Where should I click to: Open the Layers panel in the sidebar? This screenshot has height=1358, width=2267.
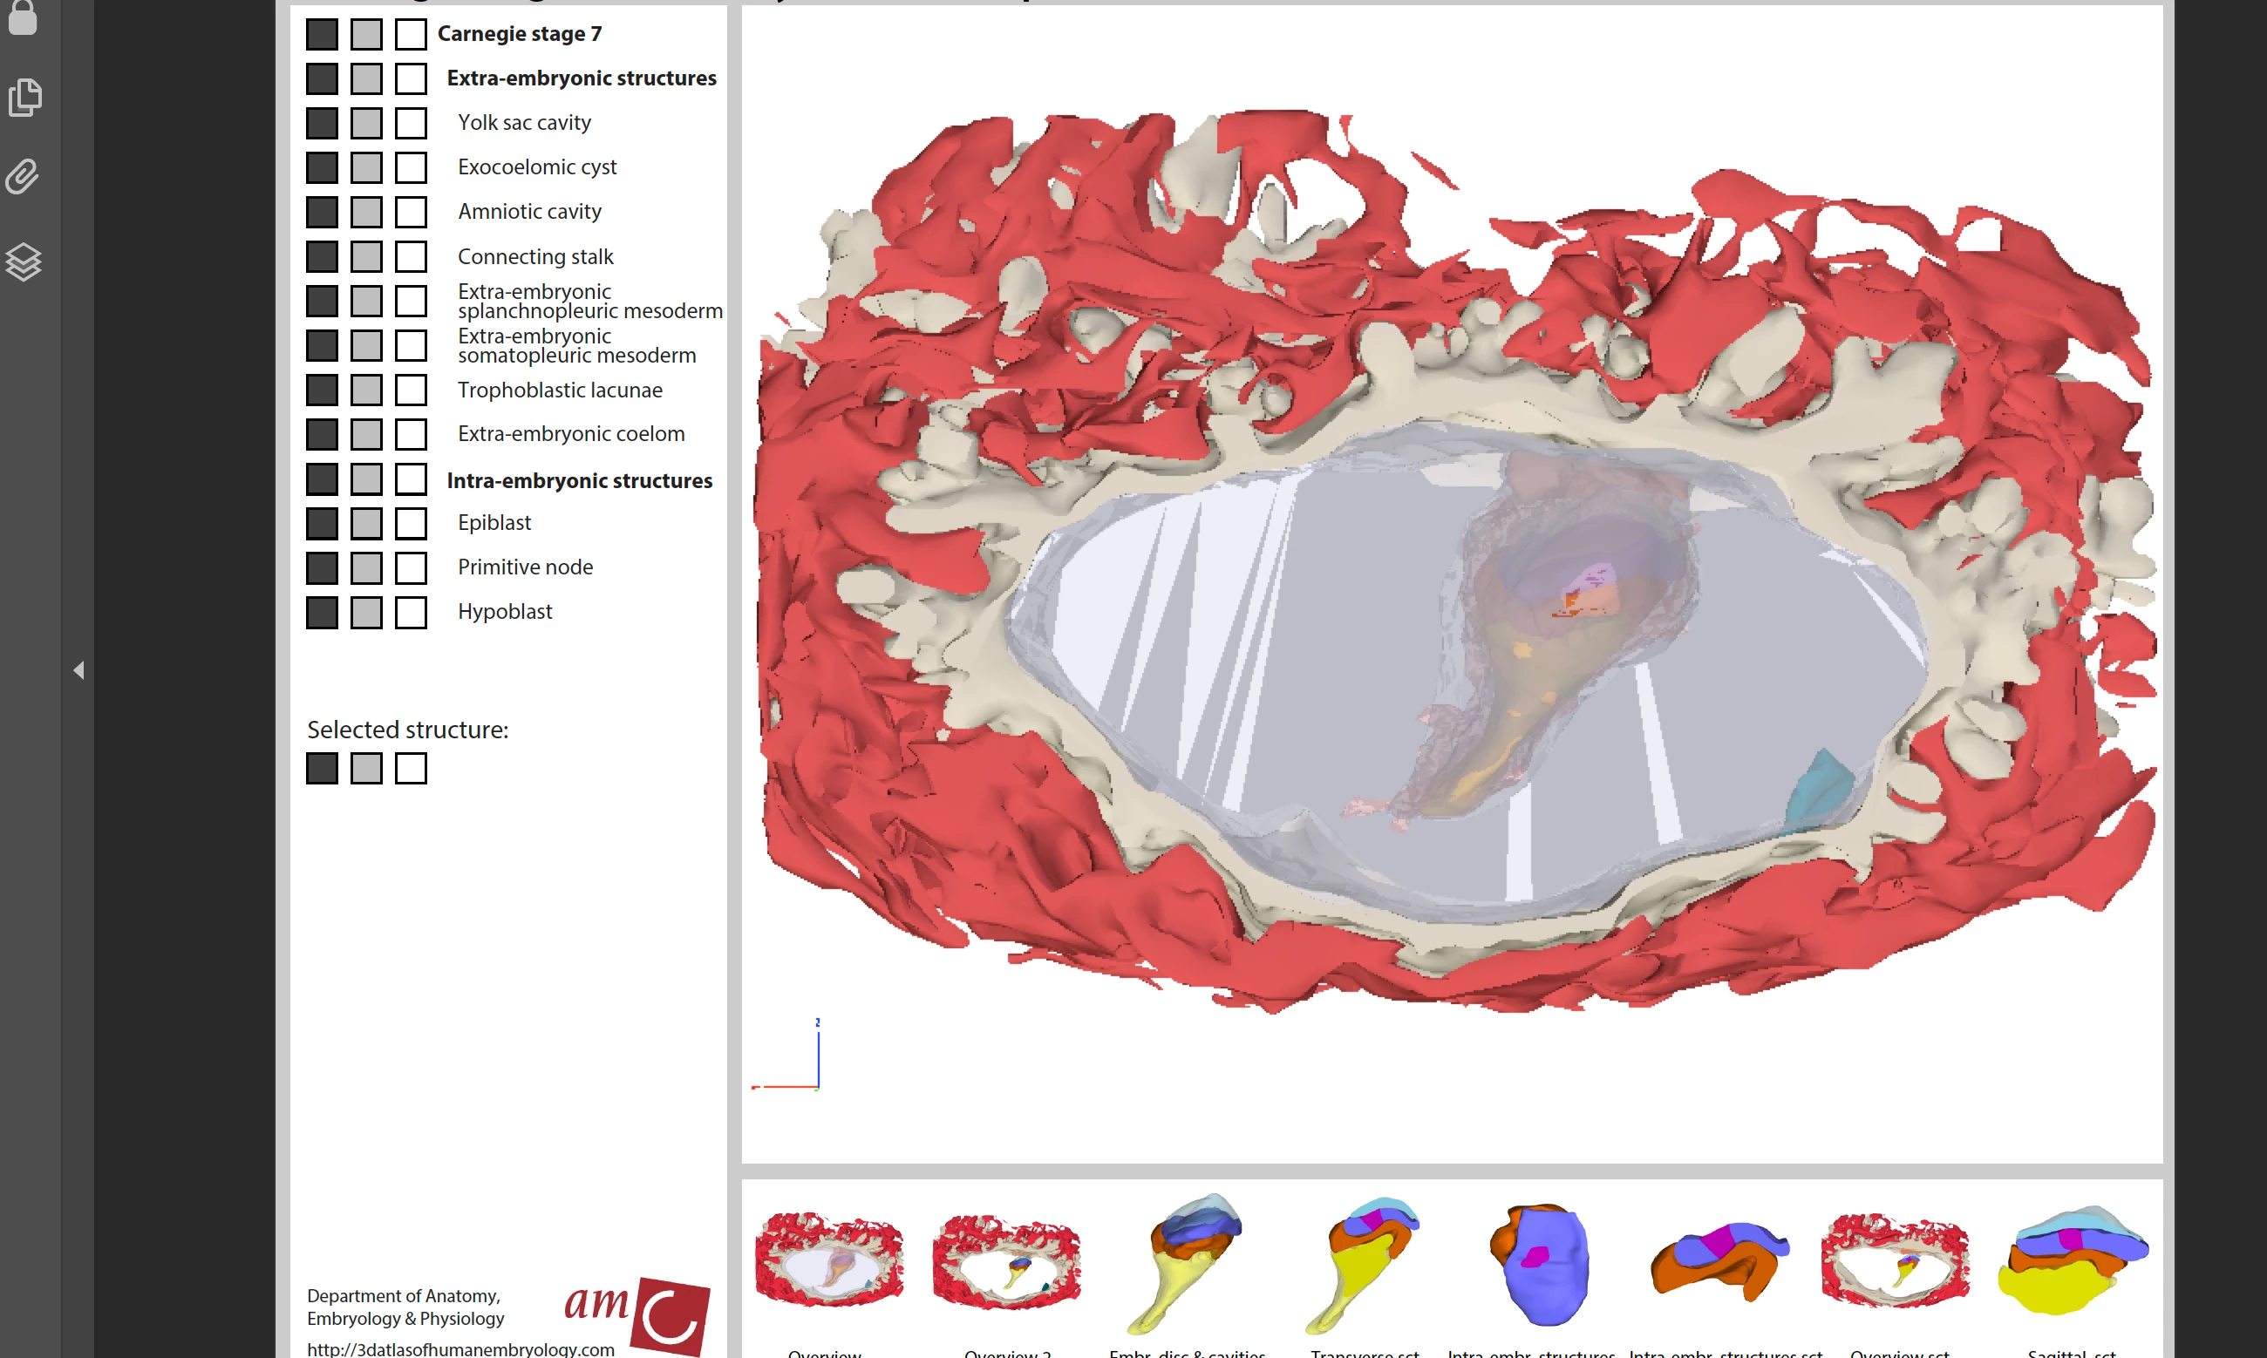click(x=24, y=262)
